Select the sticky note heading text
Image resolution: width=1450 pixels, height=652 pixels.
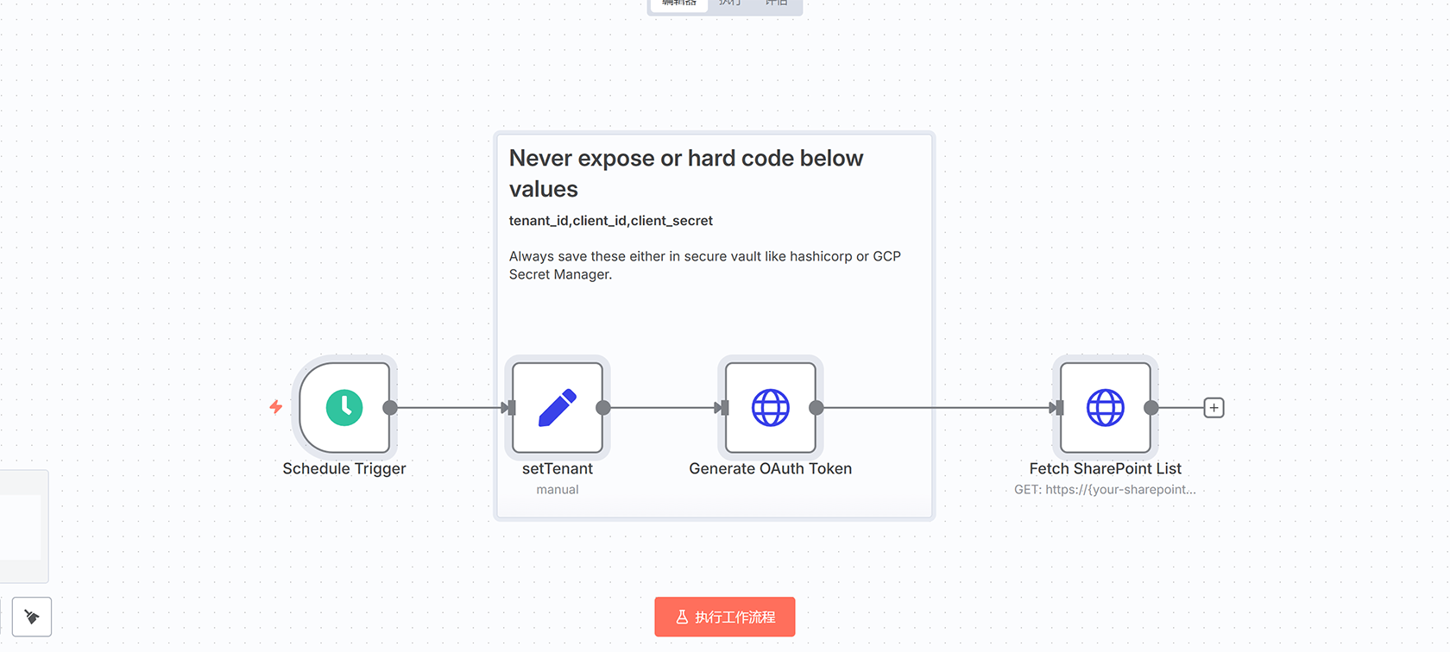point(685,173)
